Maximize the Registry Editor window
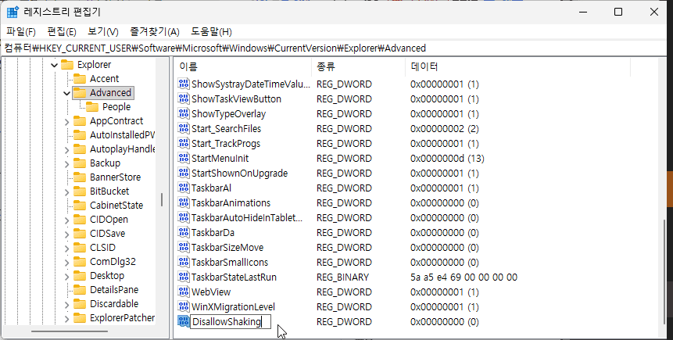The width and height of the screenshot is (673, 340). pyautogui.click(x=618, y=12)
